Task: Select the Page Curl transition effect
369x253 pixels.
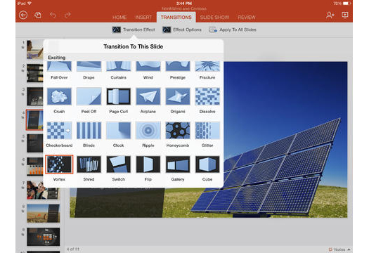Action: tap(118, 100)
